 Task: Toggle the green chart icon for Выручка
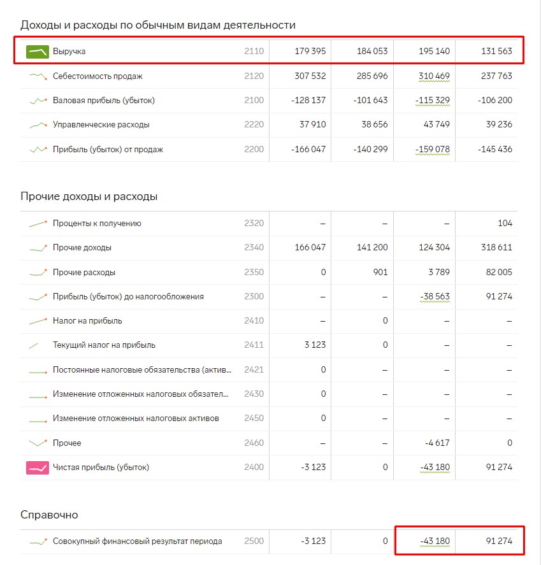38,52
